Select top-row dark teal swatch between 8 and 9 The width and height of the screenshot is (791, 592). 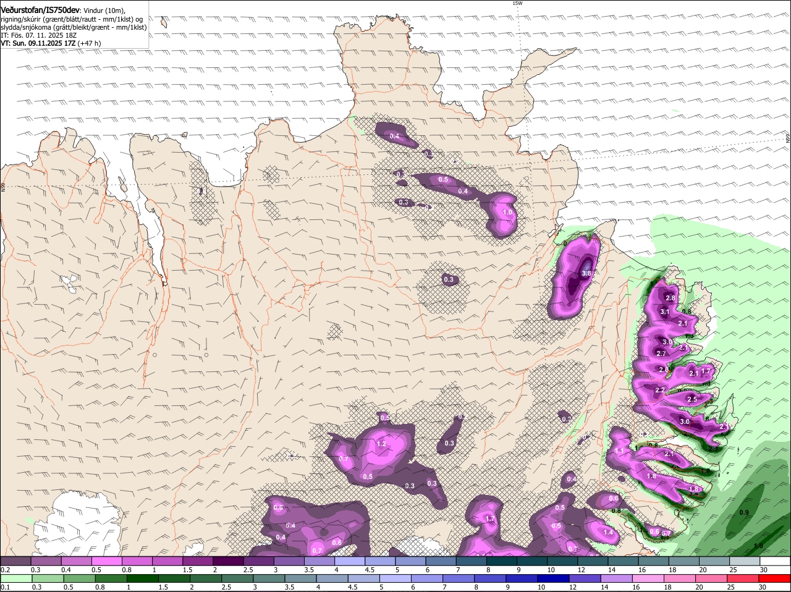click(502, 561)
